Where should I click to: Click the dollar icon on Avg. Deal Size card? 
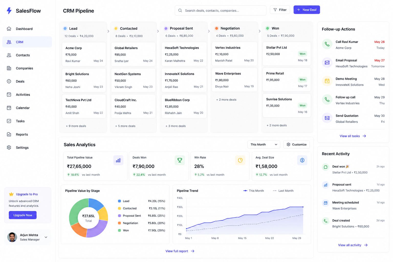[302, 160]
